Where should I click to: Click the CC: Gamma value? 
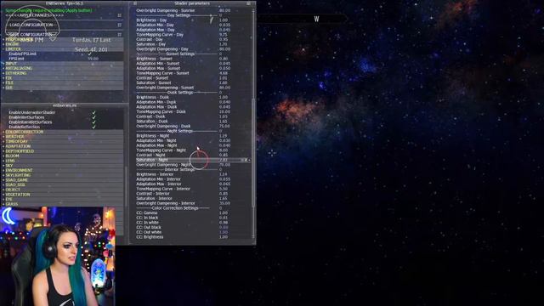point(224,212)
